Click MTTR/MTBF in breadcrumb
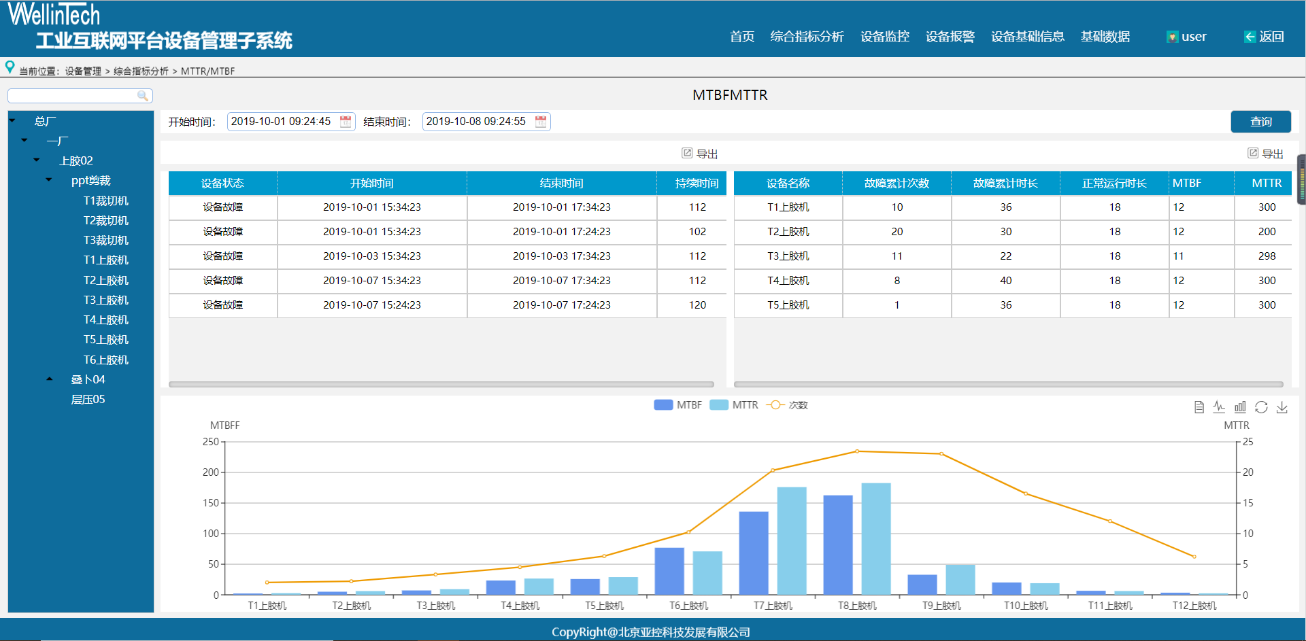Image resolution: width=1306 pixels, height=641 pixels. coord(207,71)
